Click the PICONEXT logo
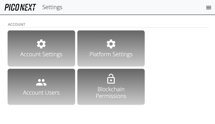The height and width of the screenshot is (124, 215). pyautogui.click(x=20, y=7)
